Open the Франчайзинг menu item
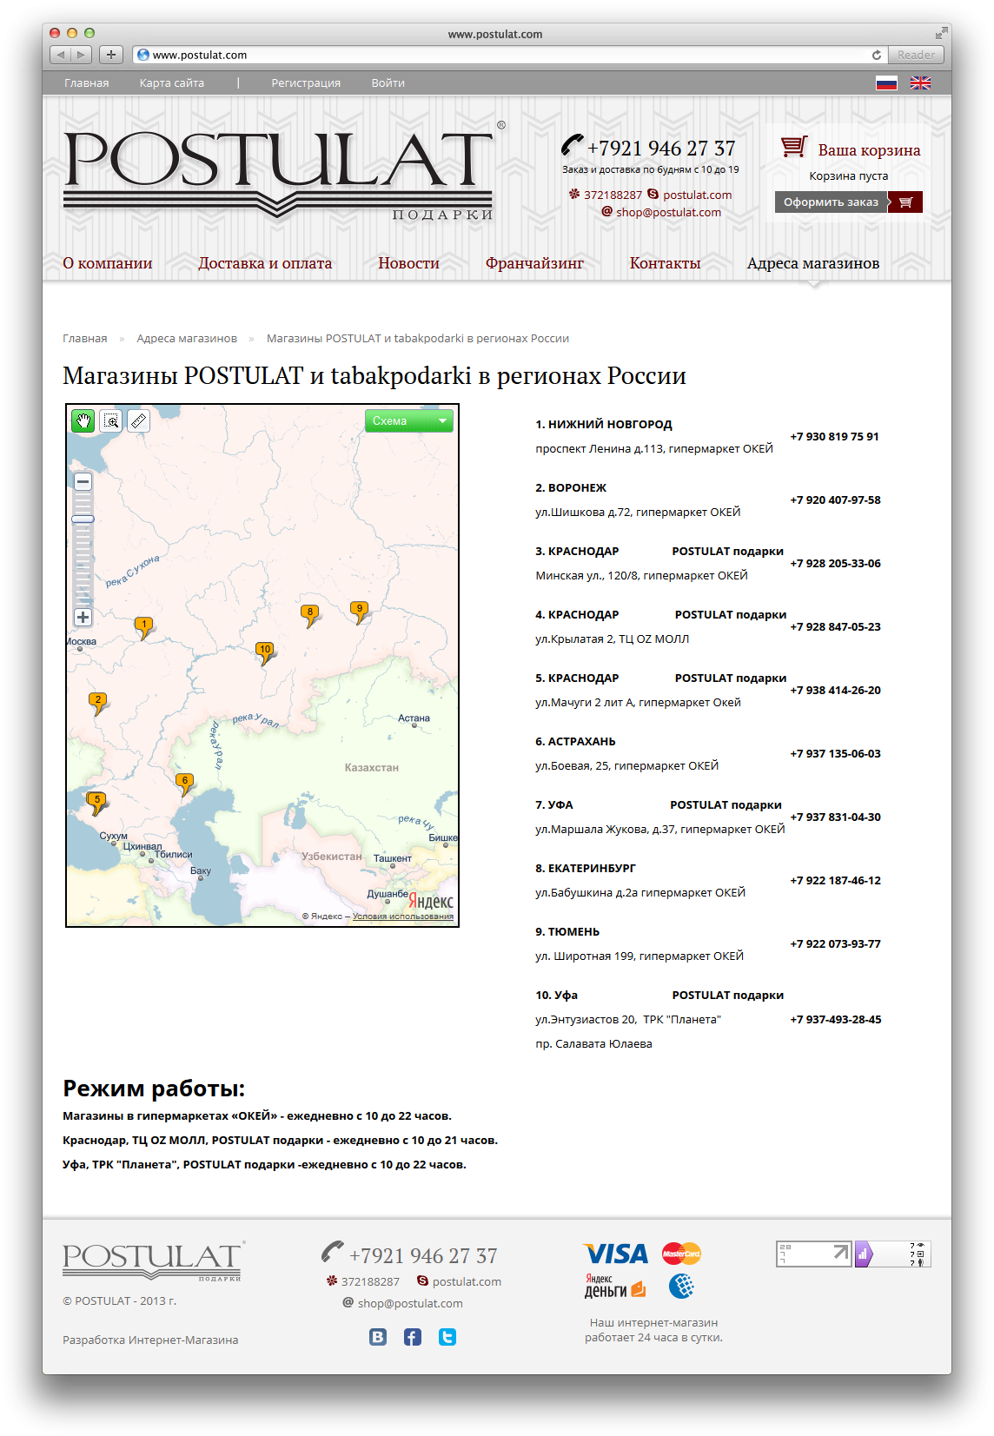Image resolution: width=994 pixels, height=1436 pixels. 534,263
